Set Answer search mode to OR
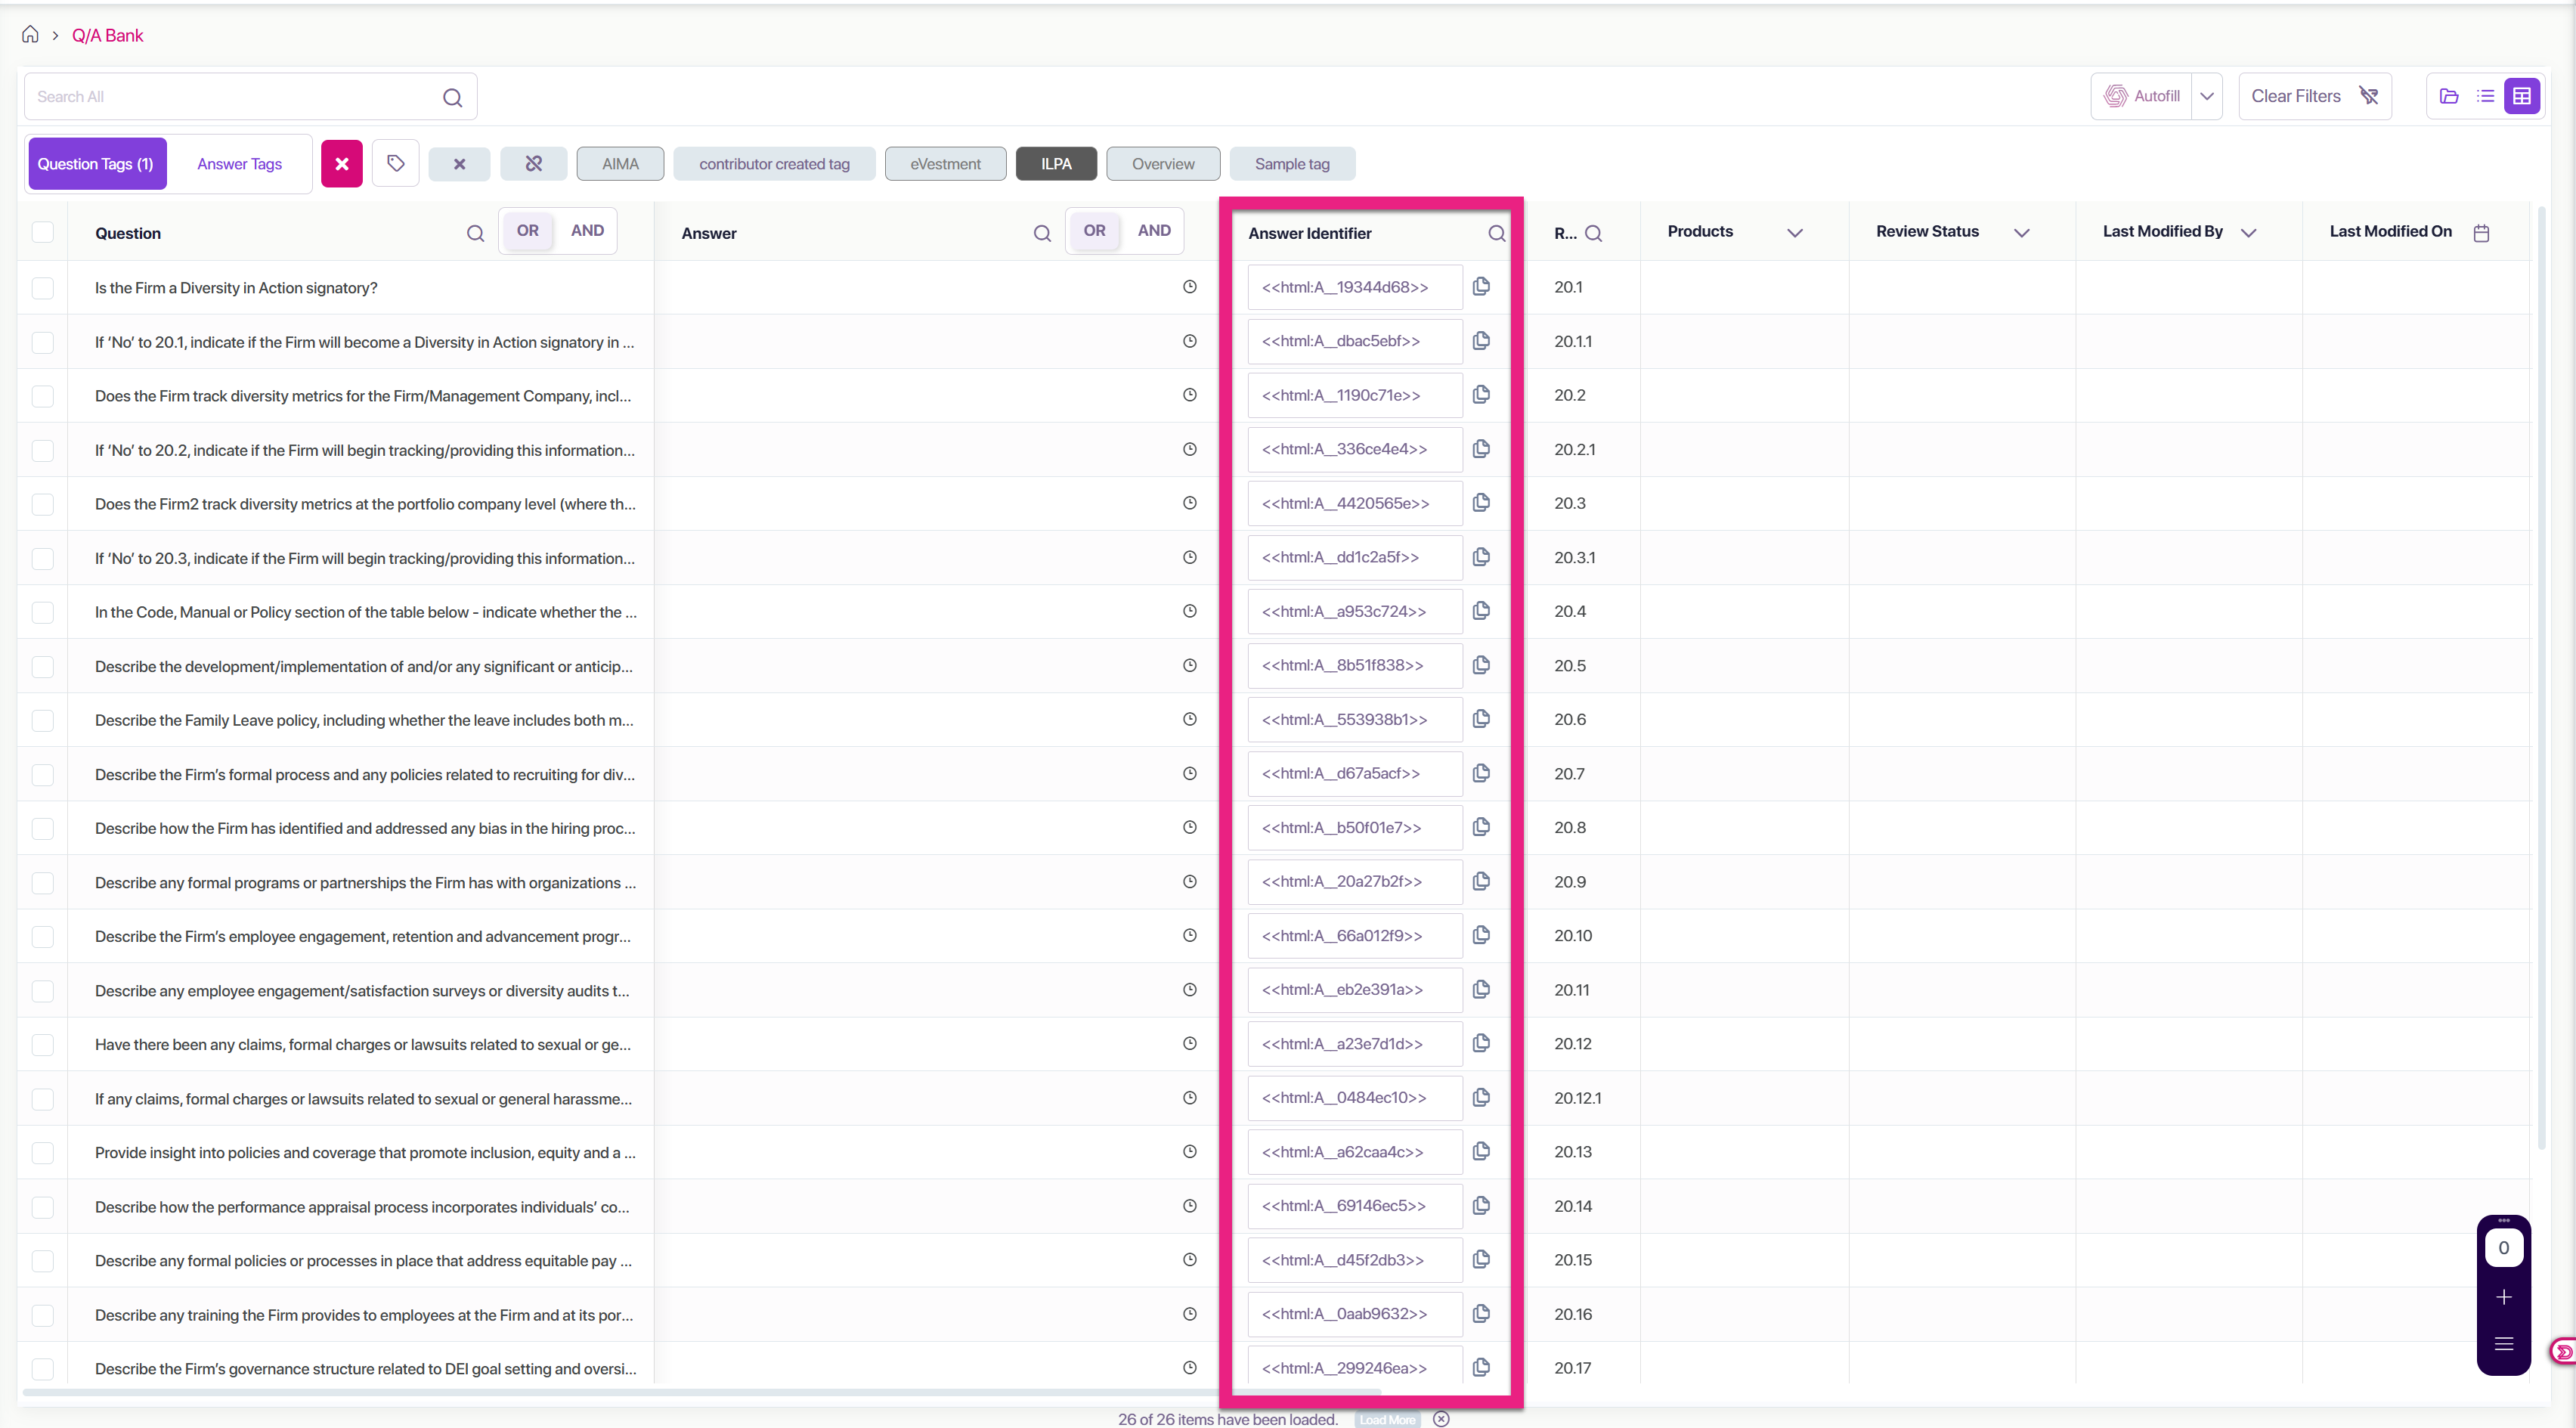Image resolution: width=2576 pixels, height=1428 pixels. tap(1094, 230)
